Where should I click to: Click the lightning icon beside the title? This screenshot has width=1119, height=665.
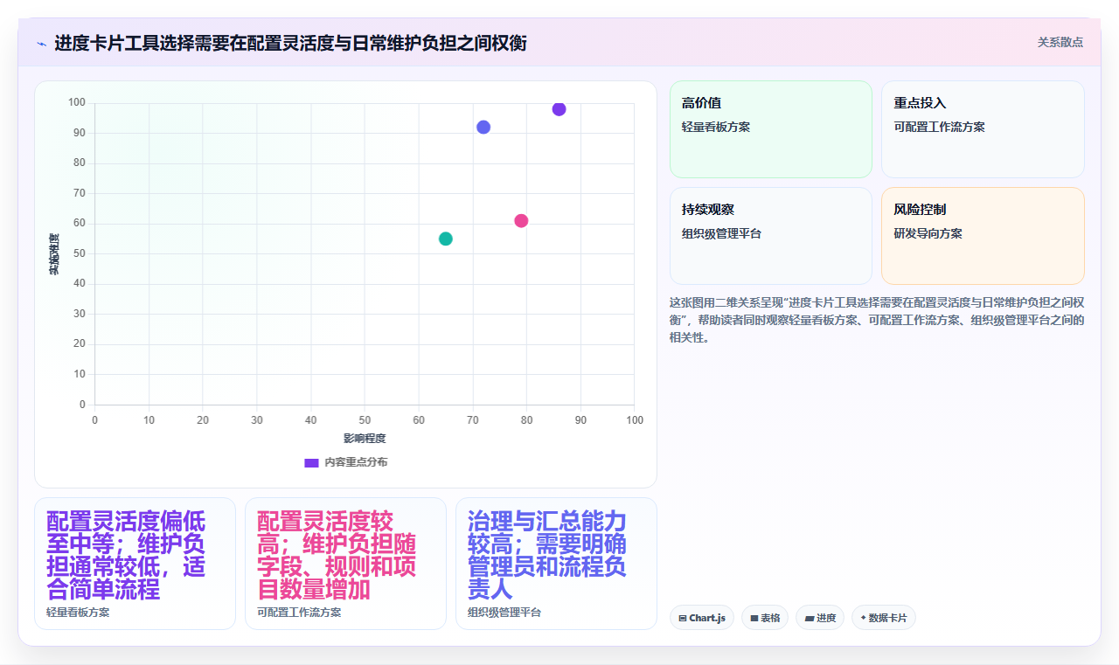[41, 44]
